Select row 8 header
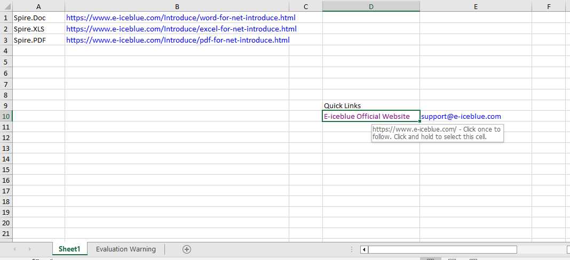This screenshot has height=260, width=570. [x=6, y=95]
